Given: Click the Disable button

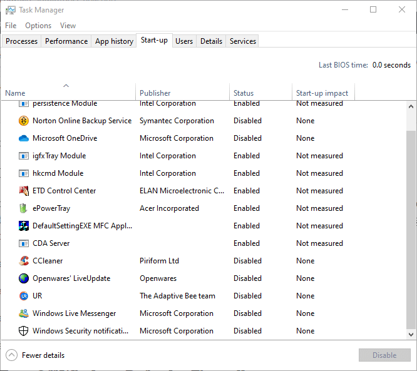Looking at the screenshot, I should pyautogui.click(x=384, y=355).
